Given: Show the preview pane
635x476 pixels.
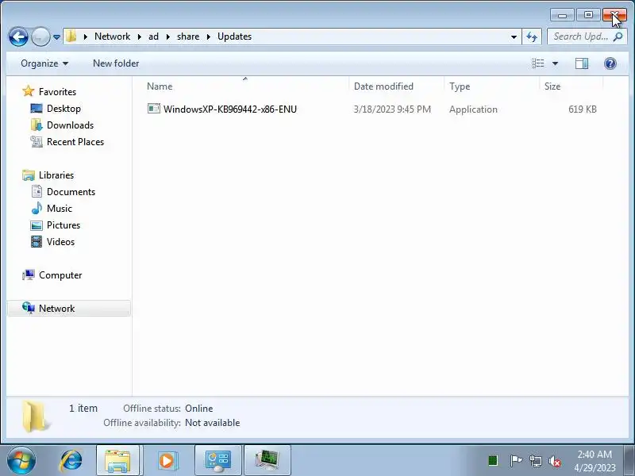Looking at the screenshot, I should click(x=582, y=63).
